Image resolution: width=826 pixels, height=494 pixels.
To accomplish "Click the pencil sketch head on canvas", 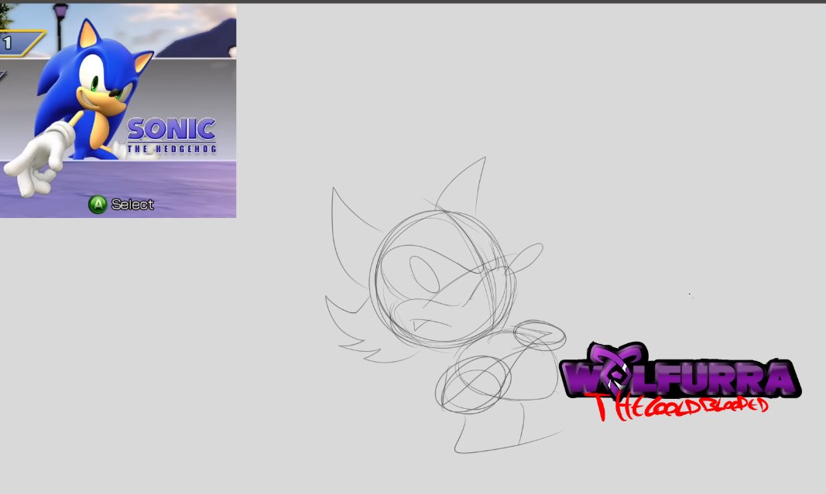I will point(443,279).
